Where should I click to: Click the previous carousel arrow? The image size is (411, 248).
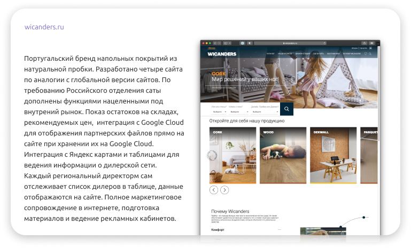[x=214, y=190]
